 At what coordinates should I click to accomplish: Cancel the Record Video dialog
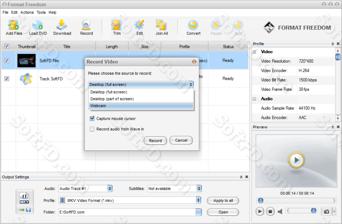tap(181, 140)
